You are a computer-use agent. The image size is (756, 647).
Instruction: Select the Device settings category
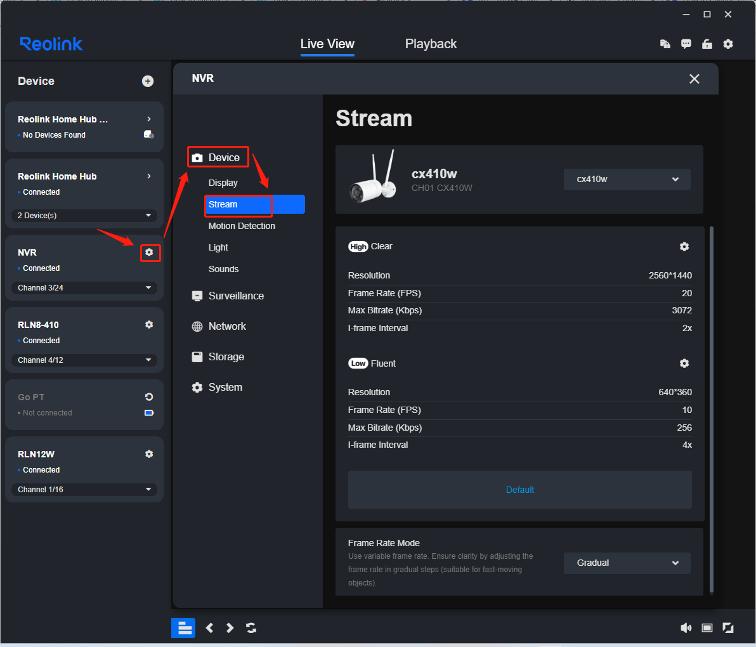pos(218,157)
